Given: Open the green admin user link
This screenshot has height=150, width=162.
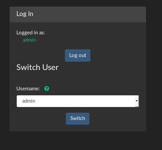Looking at the screenshot, I should pos(29,40).
